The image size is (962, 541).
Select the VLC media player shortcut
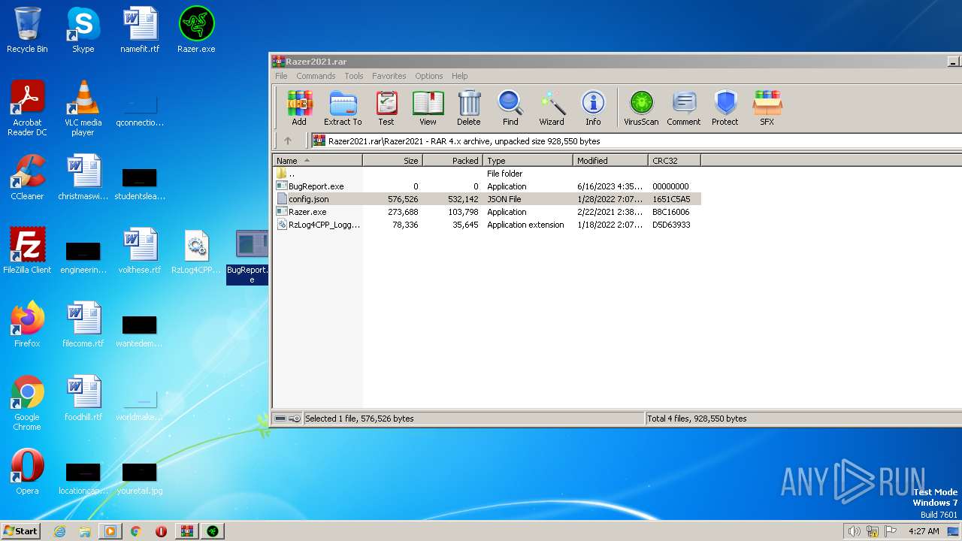click(x=83, y=108)
